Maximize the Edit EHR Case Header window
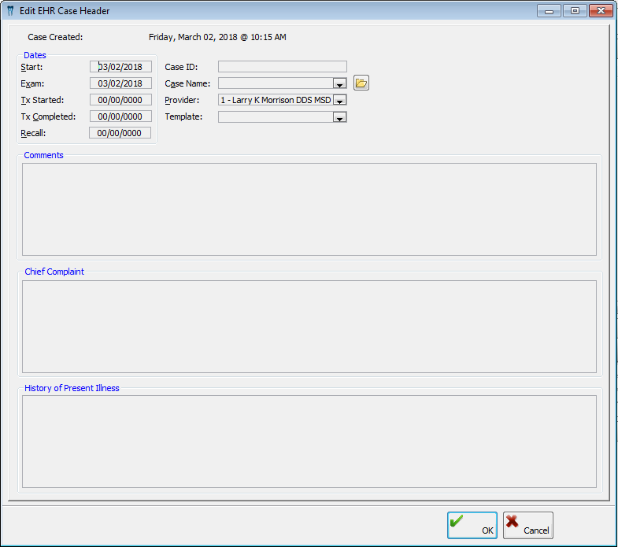This screenshot has height=547, width=618. pos(575,11)
